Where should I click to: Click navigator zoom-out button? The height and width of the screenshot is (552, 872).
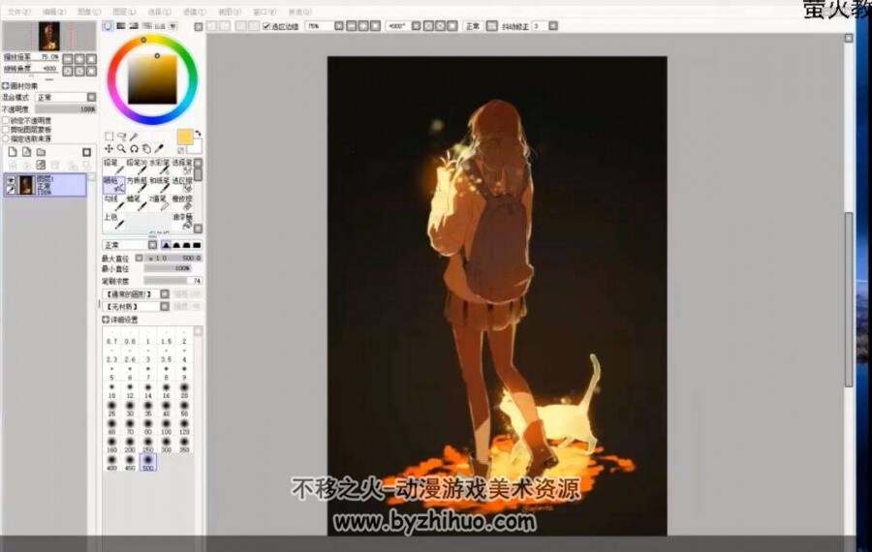point(68,58)
